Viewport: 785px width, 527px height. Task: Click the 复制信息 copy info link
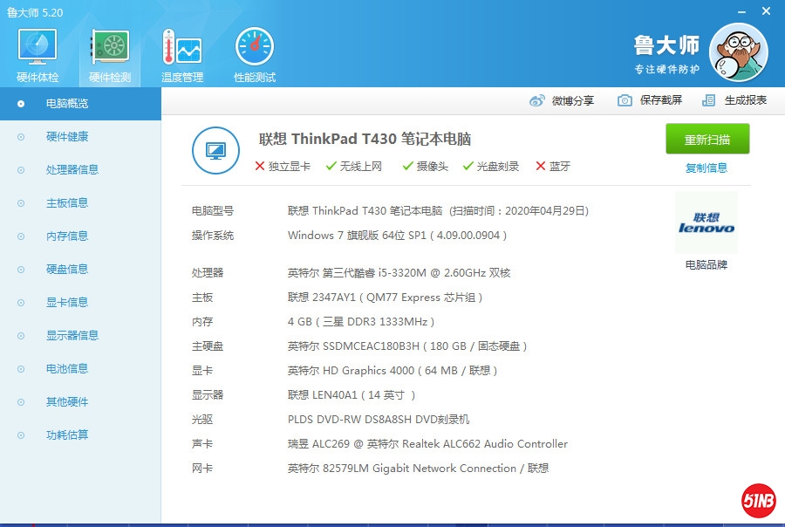706,168
